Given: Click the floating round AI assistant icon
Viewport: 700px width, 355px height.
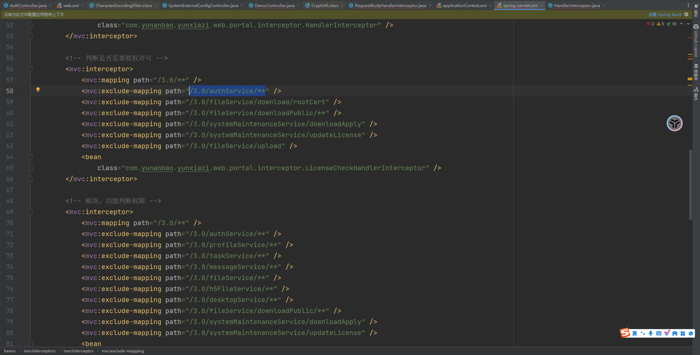Looking at the screenshot, I should tap(674, 124).
